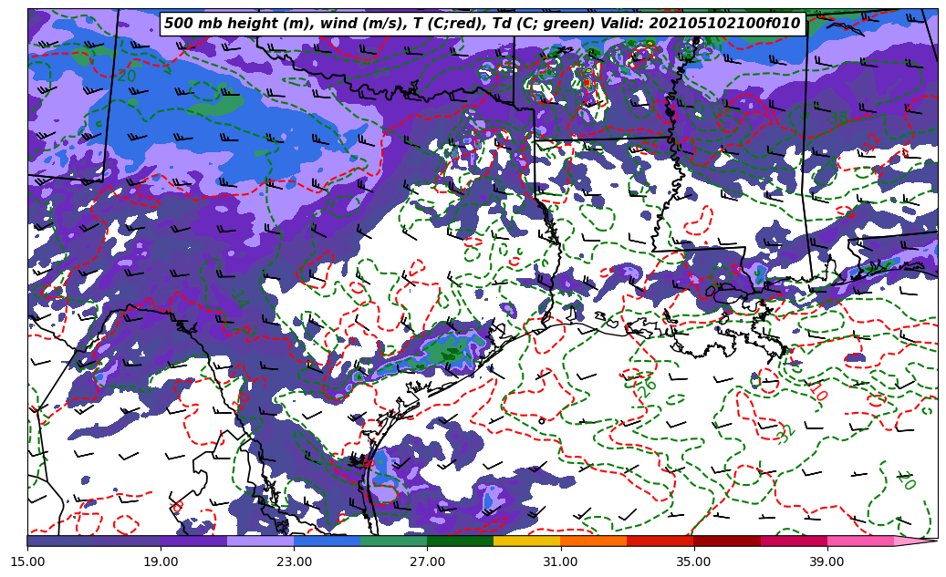Click the medium green colorbar segment
The width and height of the screenshot is (946, 577).
click(393, 541)
